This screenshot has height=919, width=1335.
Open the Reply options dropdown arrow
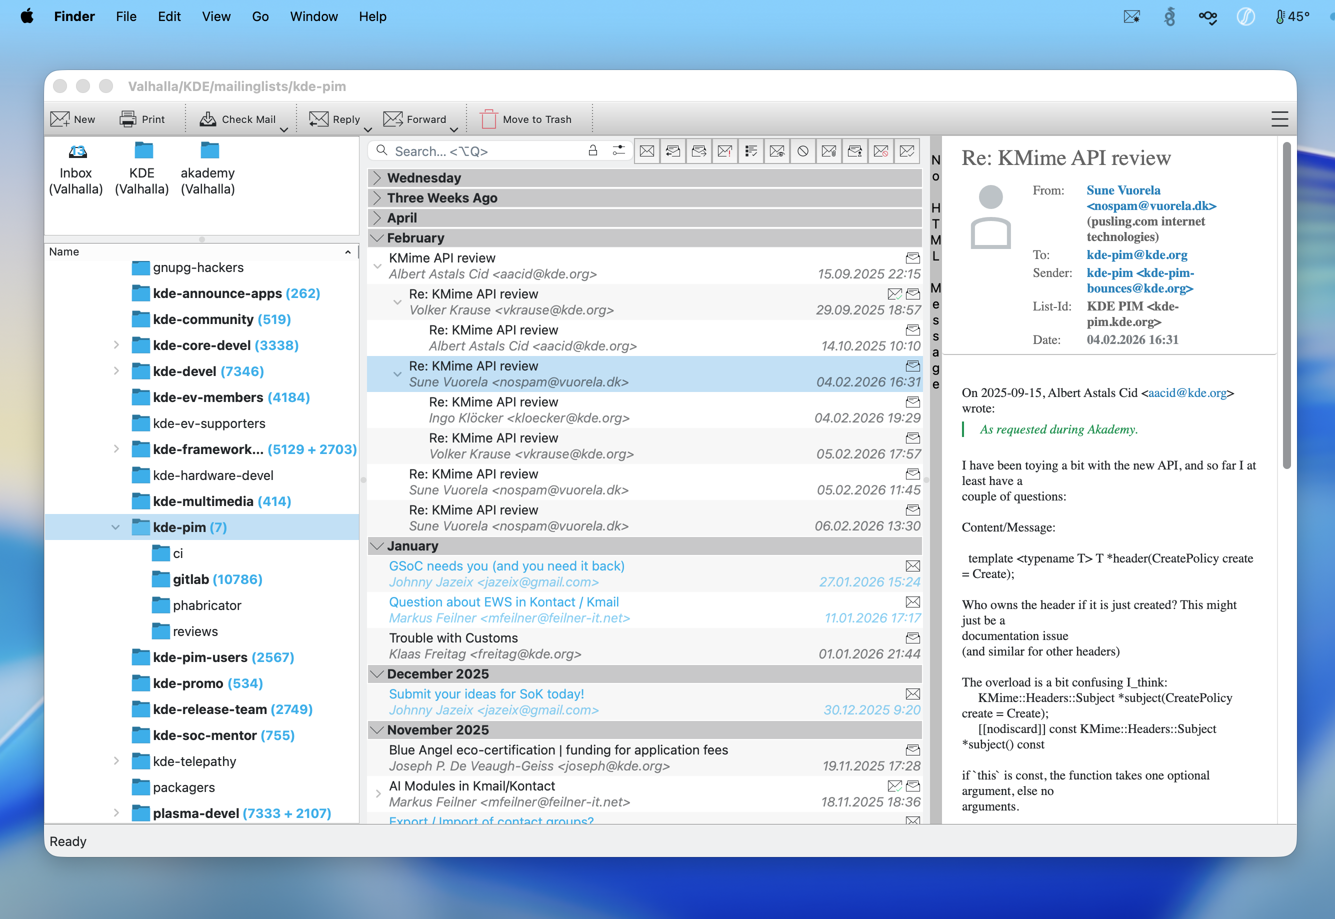(x=368, y=130)
